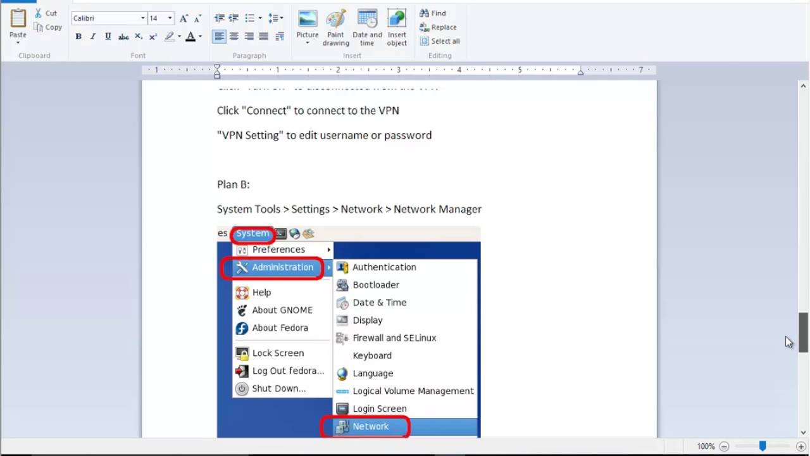Click the line '"VPN Setting" to edit username or password'
This screenshot has width=810, height=456.
(324, 135)
